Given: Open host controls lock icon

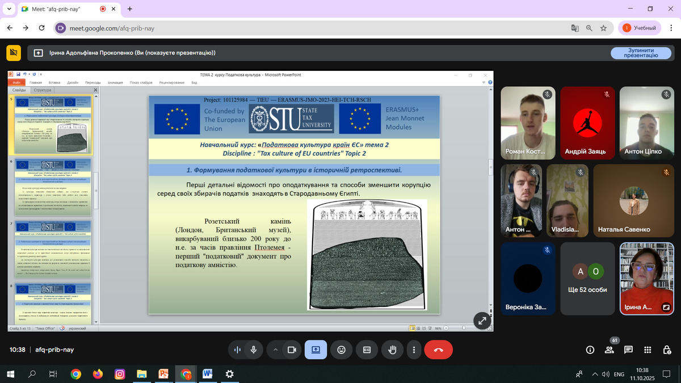Looking at the screenshot, I should [666, 350].
